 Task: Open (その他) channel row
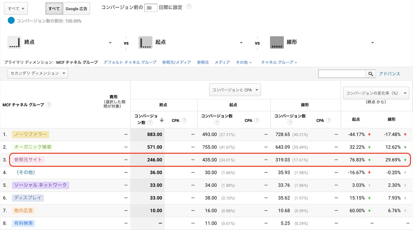[26, 172]
